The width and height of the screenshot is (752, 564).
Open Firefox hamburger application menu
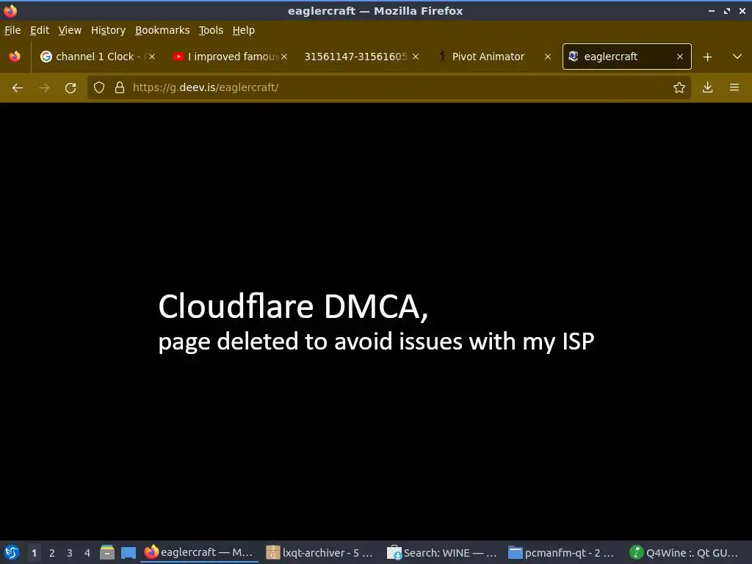pos(734,88)
